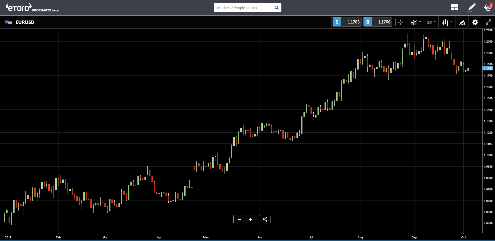This screenshot has height=241, width=495.
Task: Open the studies and indicators tool
Action: [x=462, y=23]
